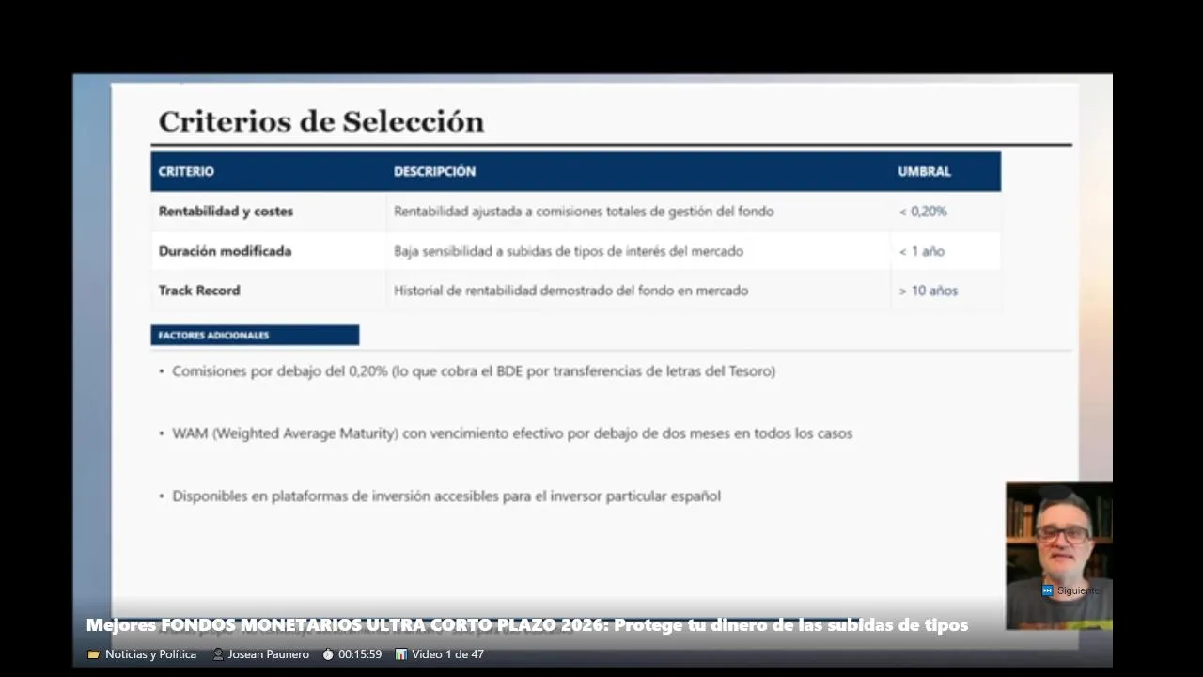Click the Duración modificada row label
1203x677 pixels.
(x=225, y=251)
